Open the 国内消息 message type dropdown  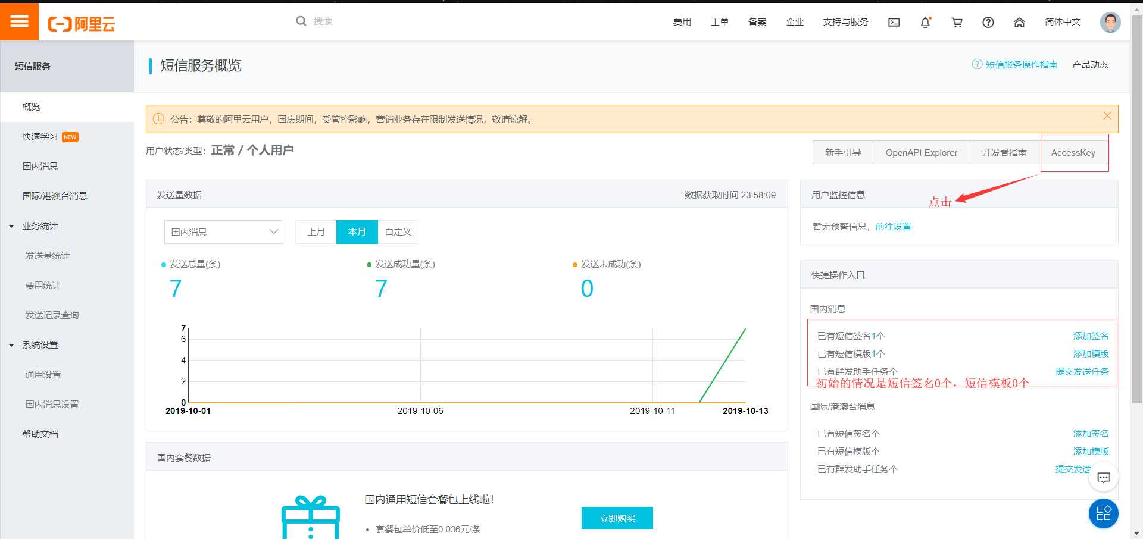tap(223, 232)
